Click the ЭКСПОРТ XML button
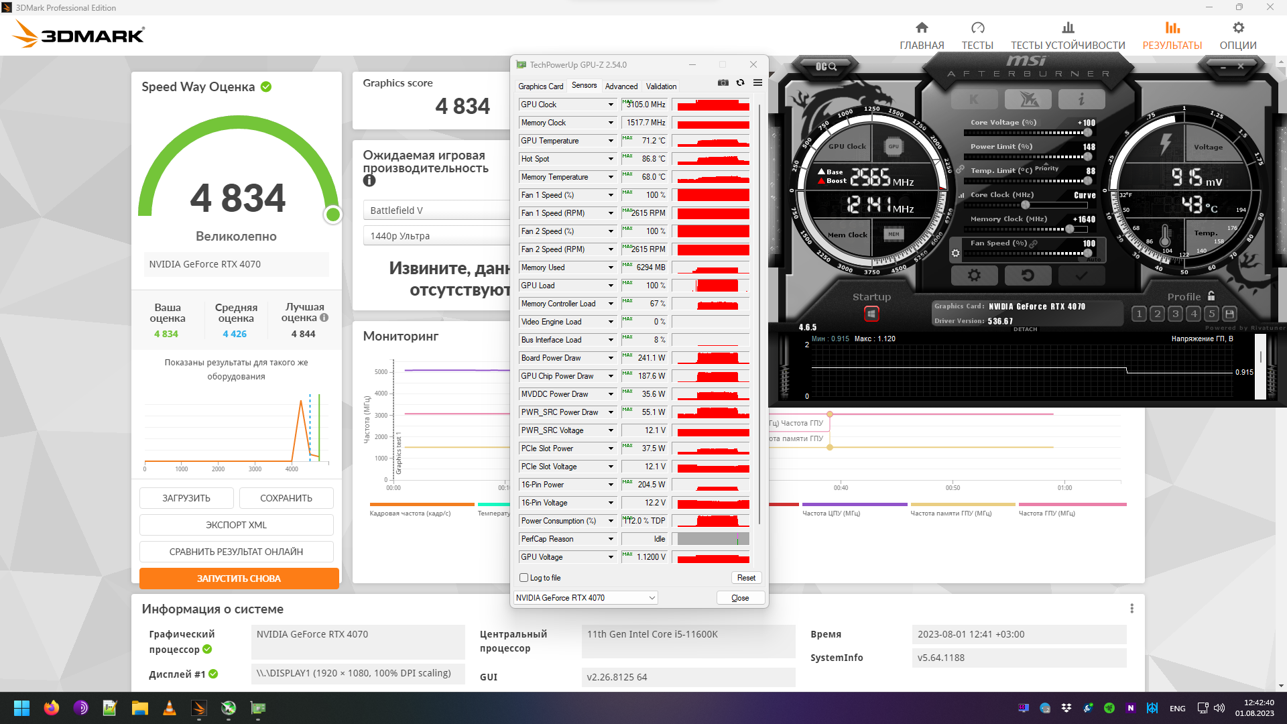 point(236,525)
